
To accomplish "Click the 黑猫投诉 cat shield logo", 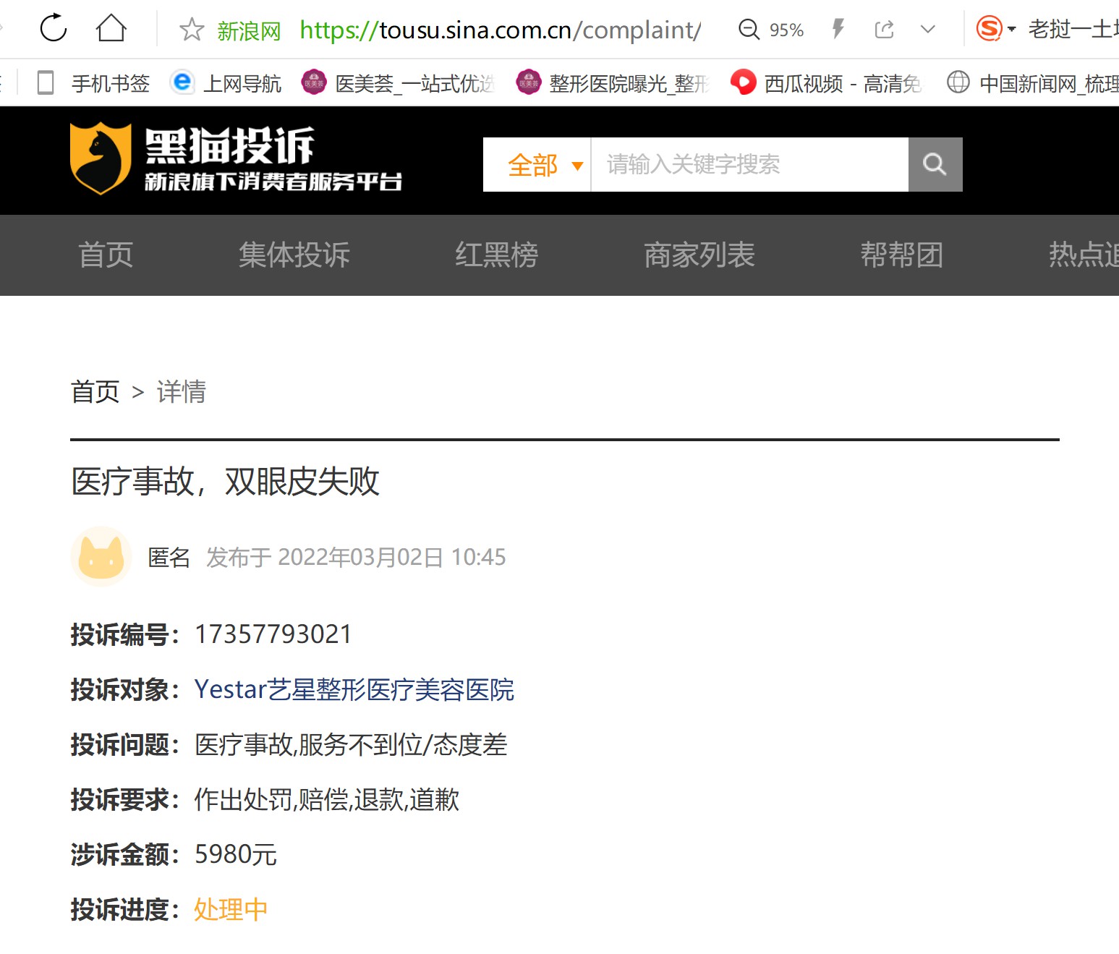I will coord(101,158).
